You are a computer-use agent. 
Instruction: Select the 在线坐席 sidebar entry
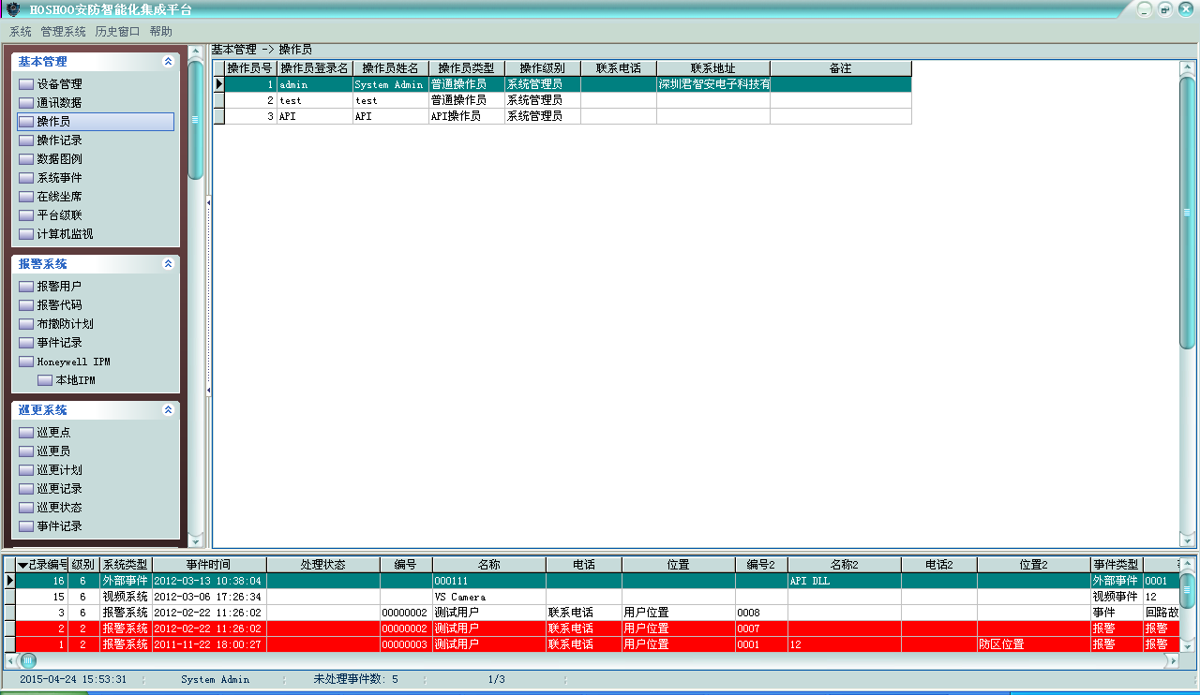(59, 197)
